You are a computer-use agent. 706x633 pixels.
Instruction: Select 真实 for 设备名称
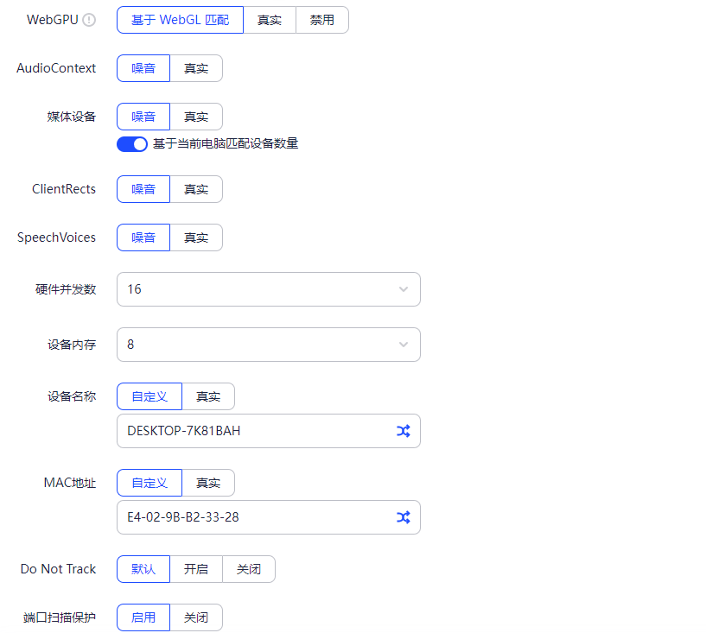pos(208,396)
